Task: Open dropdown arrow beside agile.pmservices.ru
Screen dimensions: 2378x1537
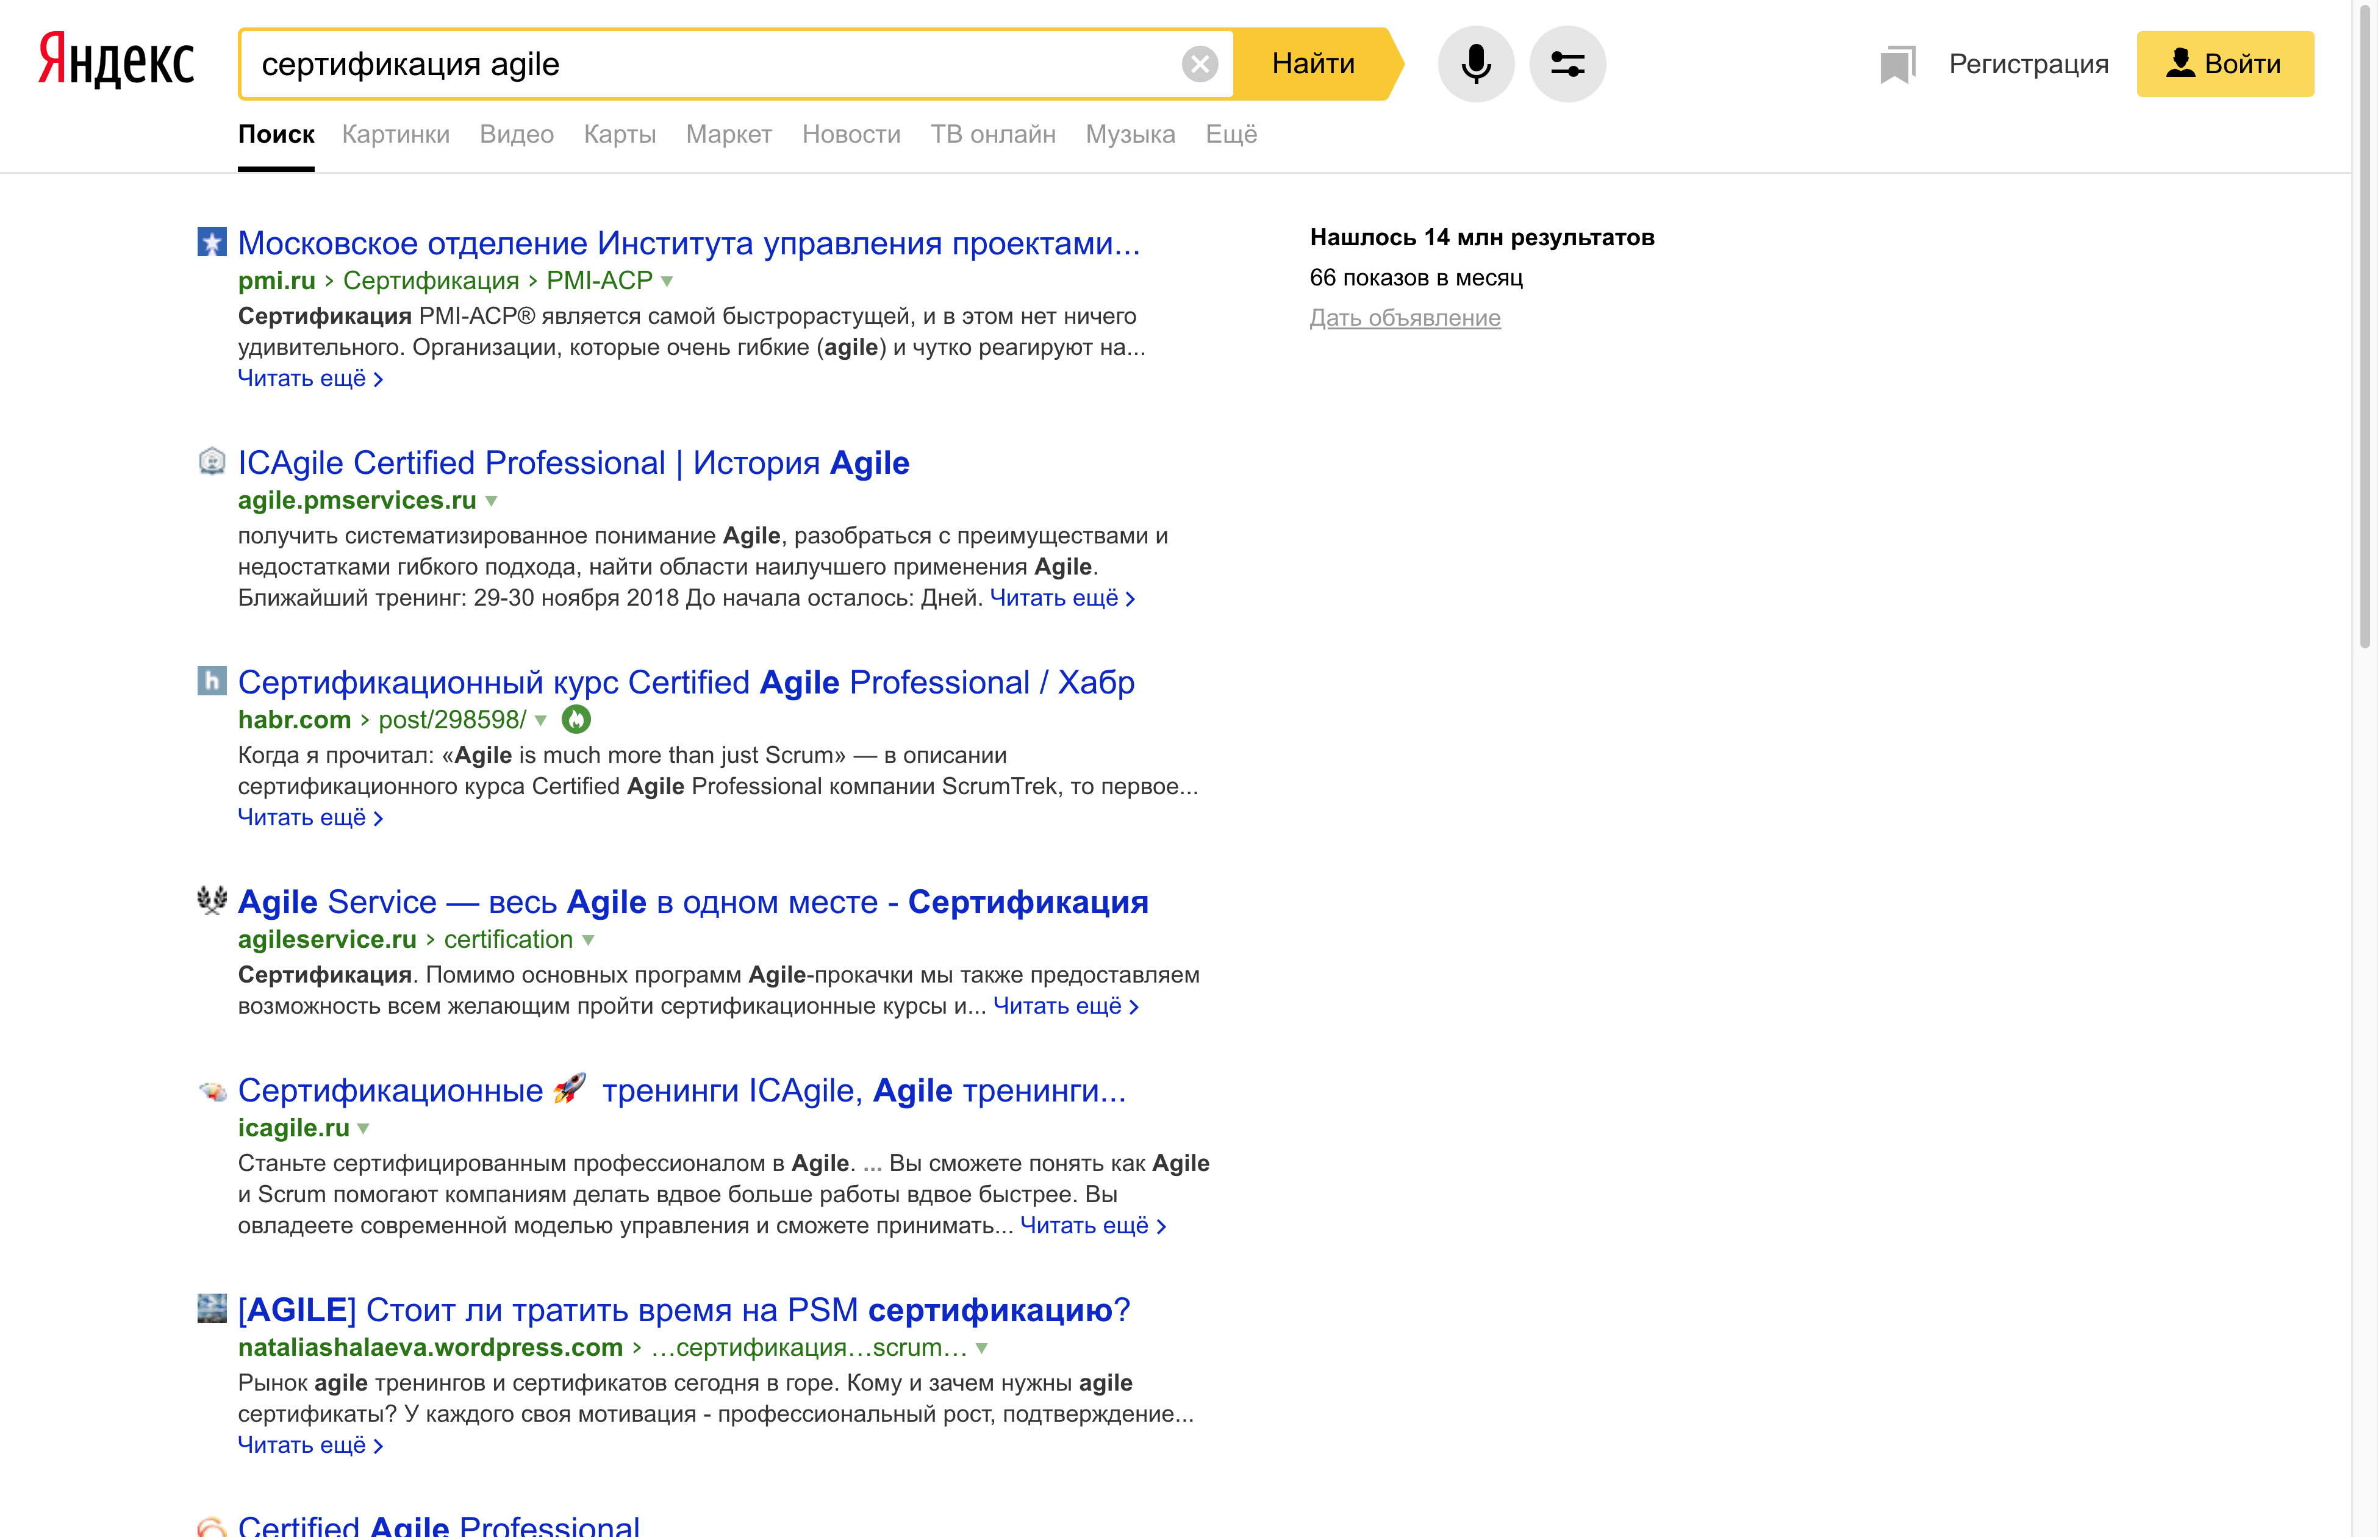Action: click(x=491, y=501)
